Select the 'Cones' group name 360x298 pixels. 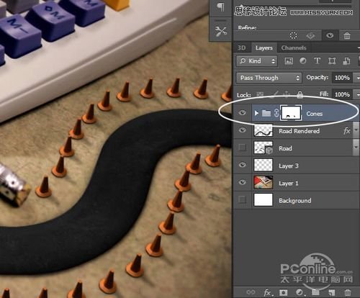(x=314, y=114)
